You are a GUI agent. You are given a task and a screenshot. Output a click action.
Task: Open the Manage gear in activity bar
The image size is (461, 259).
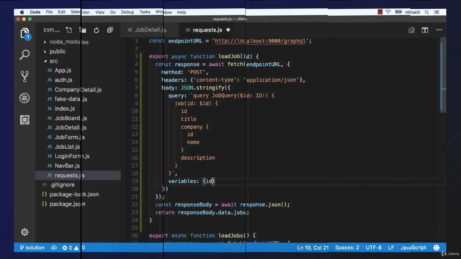(24, 232)
